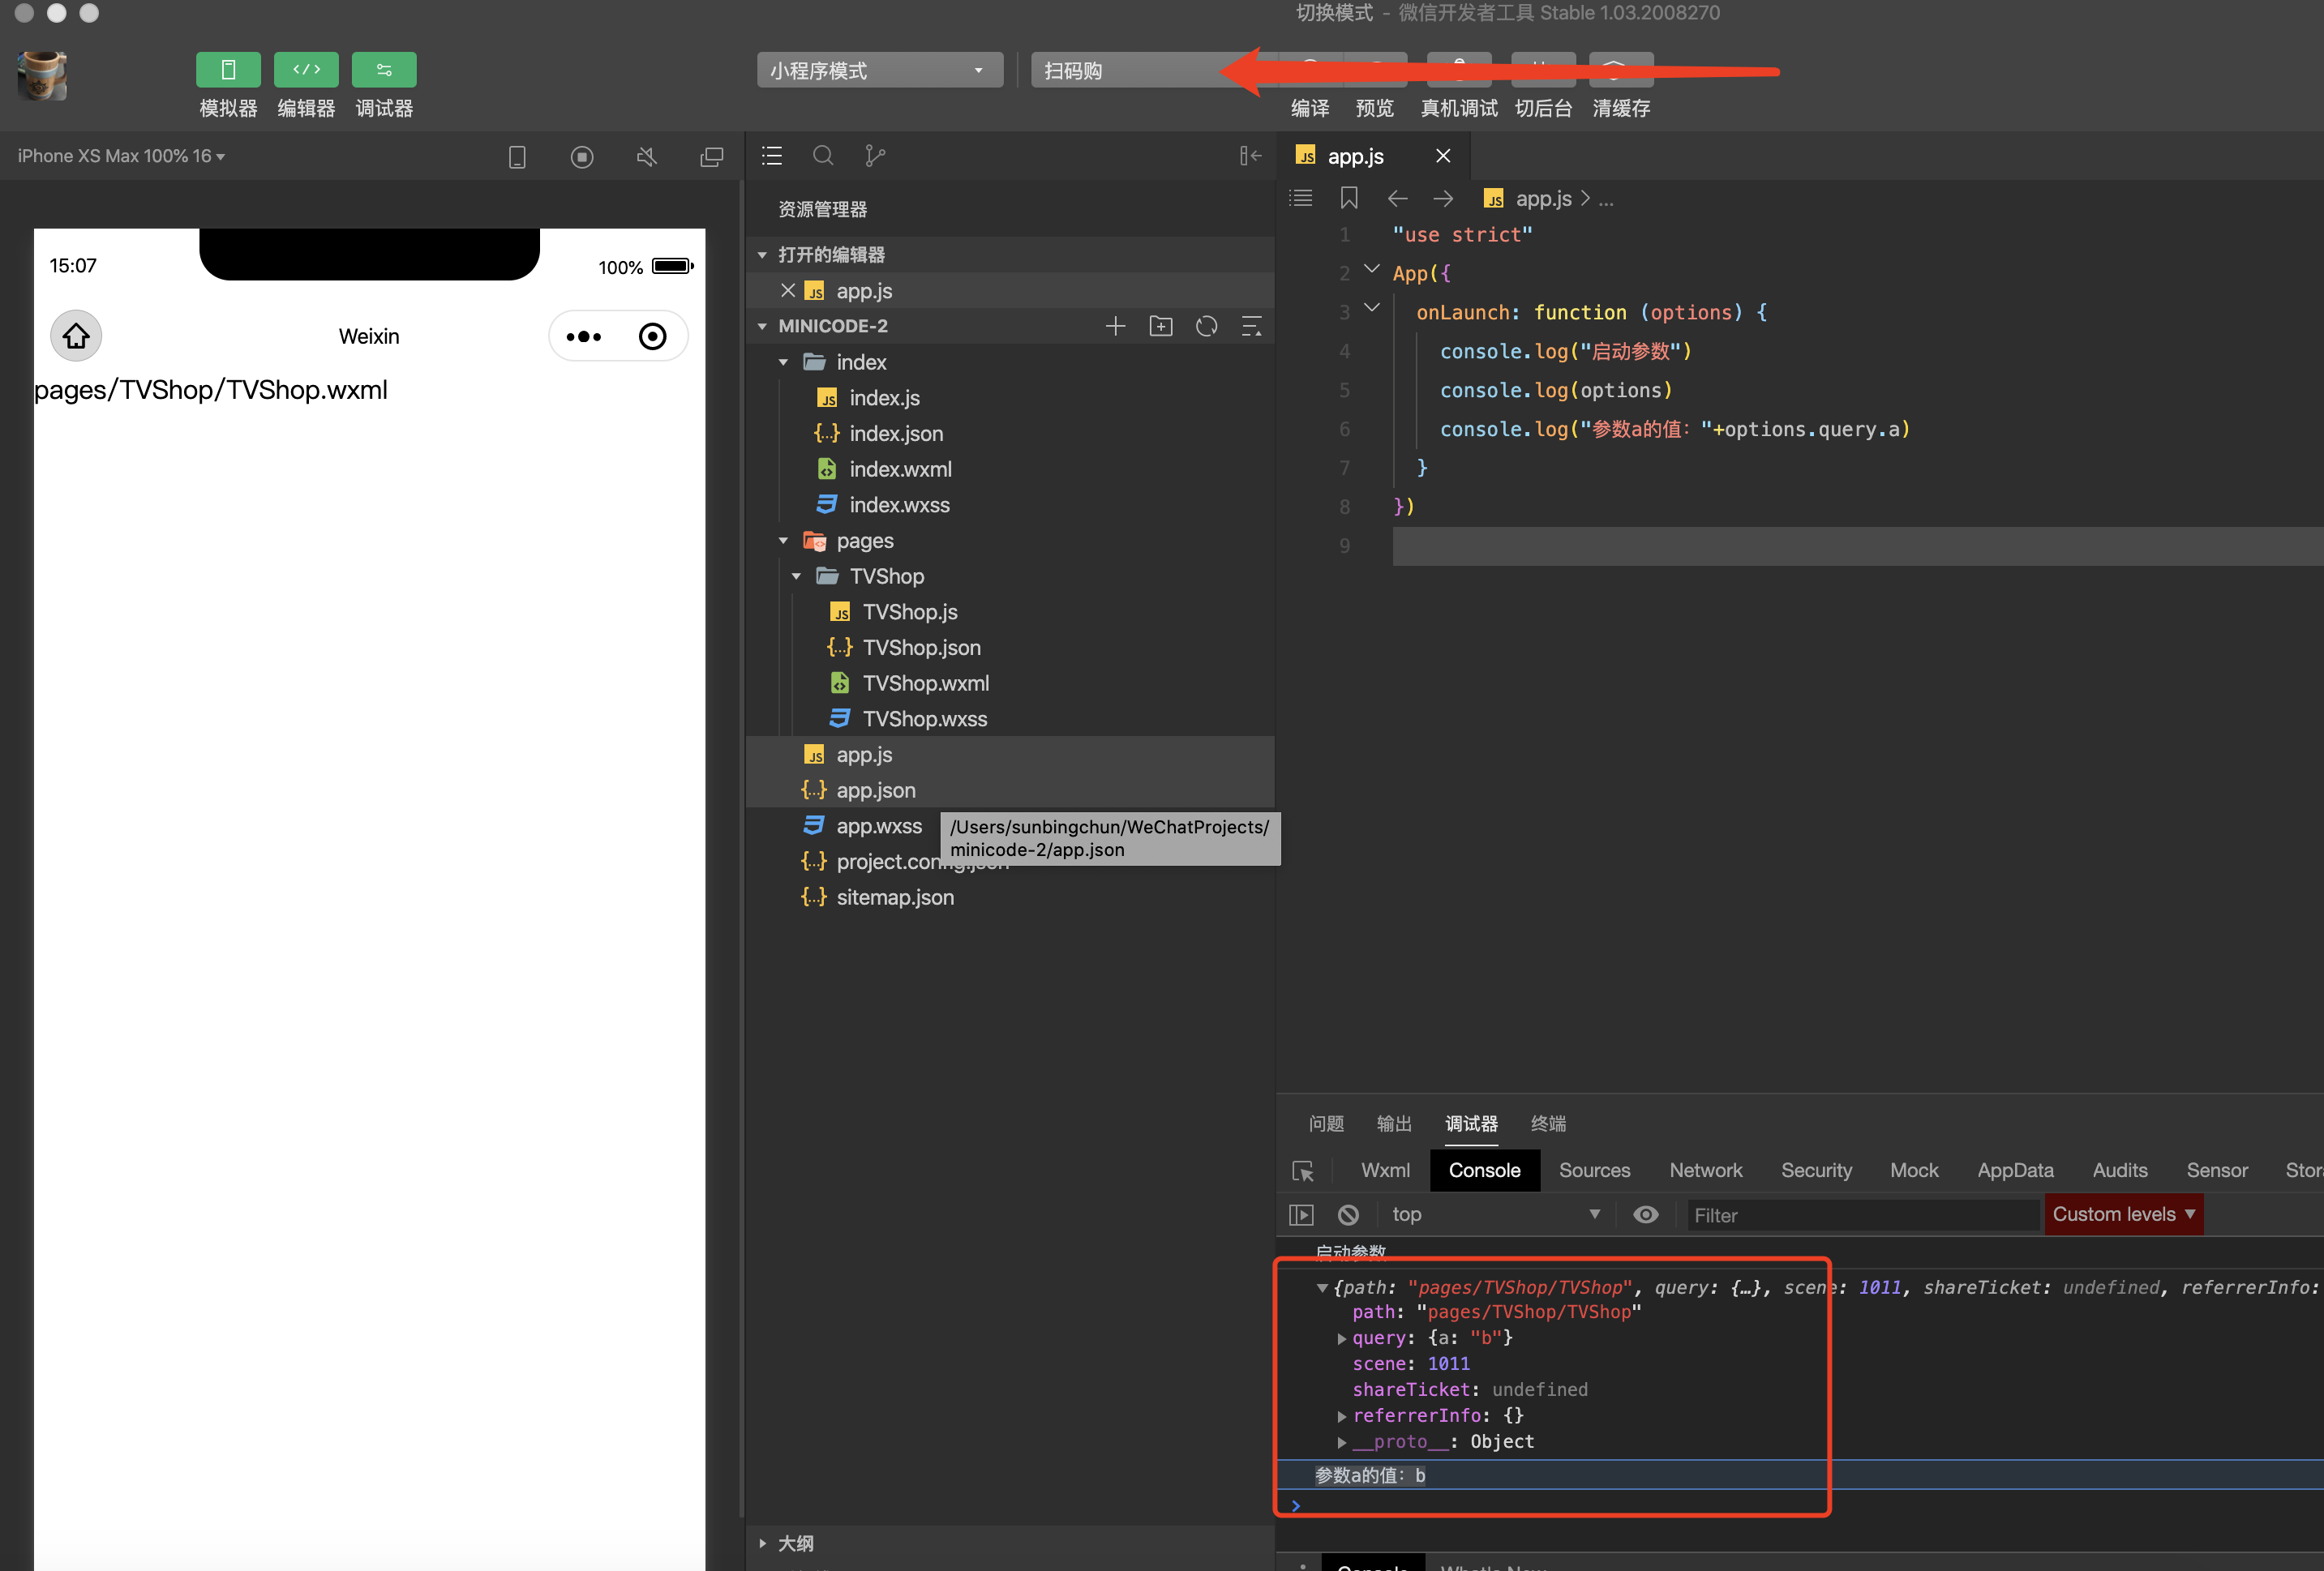Viewport: 2324px width, 1571px height.
Task: Switch to the Wxml tab
Action: pyautogui.click(x=1385, y=1170)
